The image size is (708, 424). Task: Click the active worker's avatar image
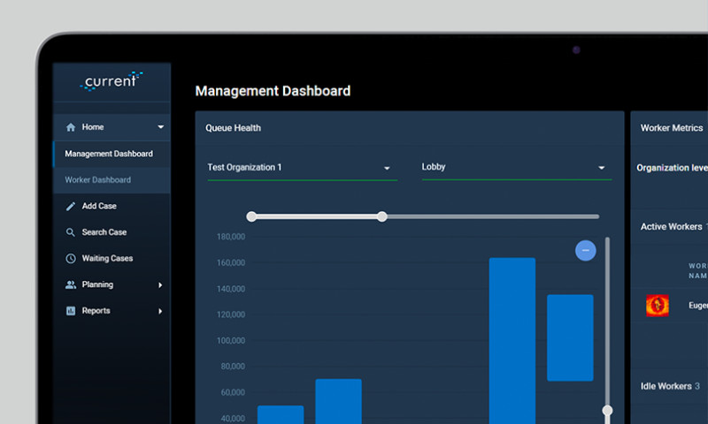click(657, 306)
